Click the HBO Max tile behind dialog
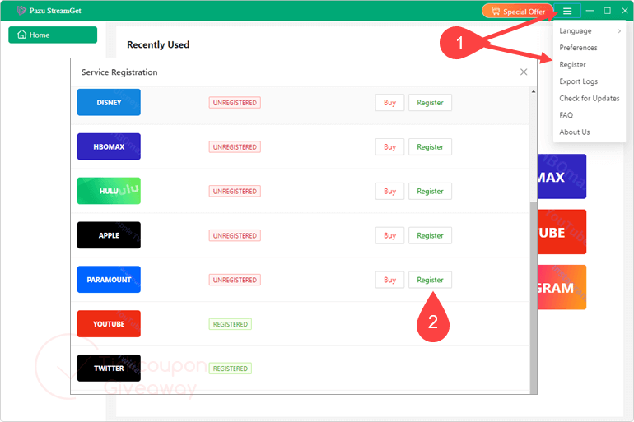This screenshot has height=422, width=634. [x=562, y=177]
